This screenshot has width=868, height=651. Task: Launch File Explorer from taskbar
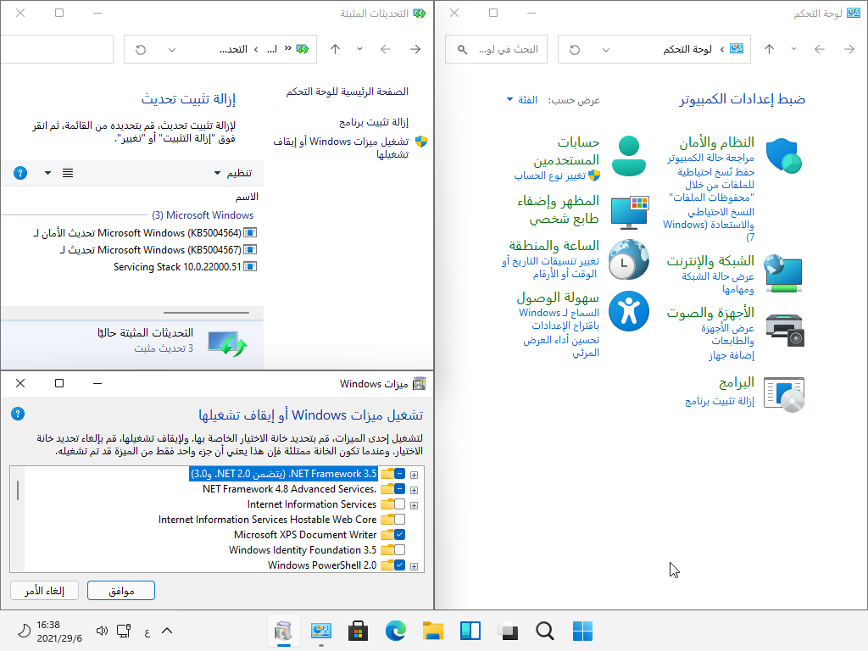433,631
